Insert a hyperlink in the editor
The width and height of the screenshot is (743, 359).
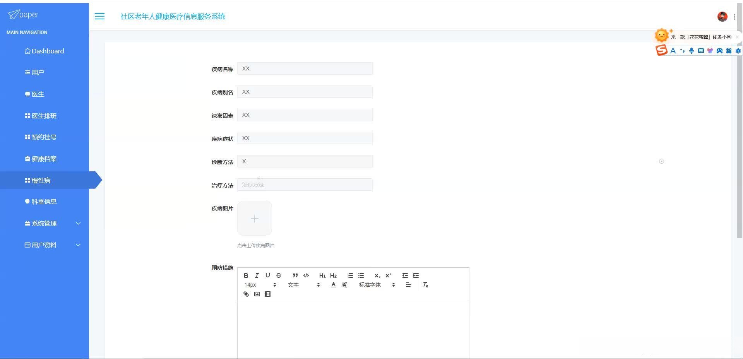pyautogui.click(x=246, y=294)
